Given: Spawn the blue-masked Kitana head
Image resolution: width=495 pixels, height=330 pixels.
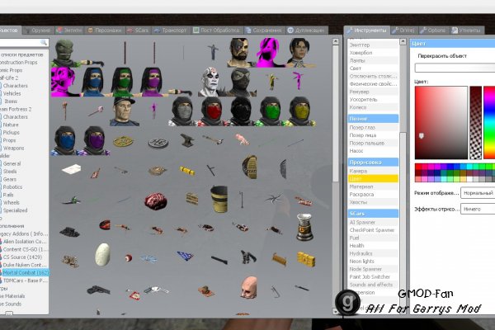Looking at the screenshot, I should click(x=95, y=82).
